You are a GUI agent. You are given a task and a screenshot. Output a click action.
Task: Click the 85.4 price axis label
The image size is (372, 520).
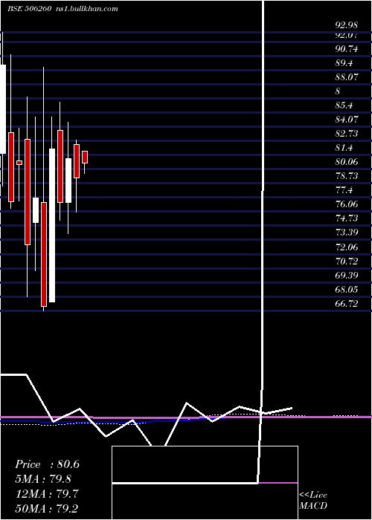point(344,105)
